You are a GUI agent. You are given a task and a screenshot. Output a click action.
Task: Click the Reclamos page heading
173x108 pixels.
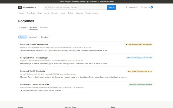26,21
